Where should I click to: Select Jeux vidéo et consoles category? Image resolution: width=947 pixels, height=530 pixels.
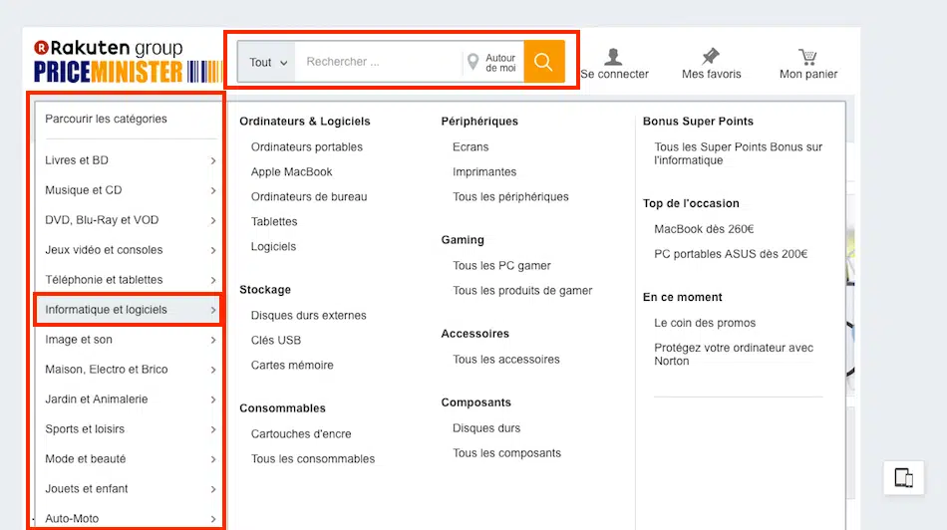coord(130,250)
